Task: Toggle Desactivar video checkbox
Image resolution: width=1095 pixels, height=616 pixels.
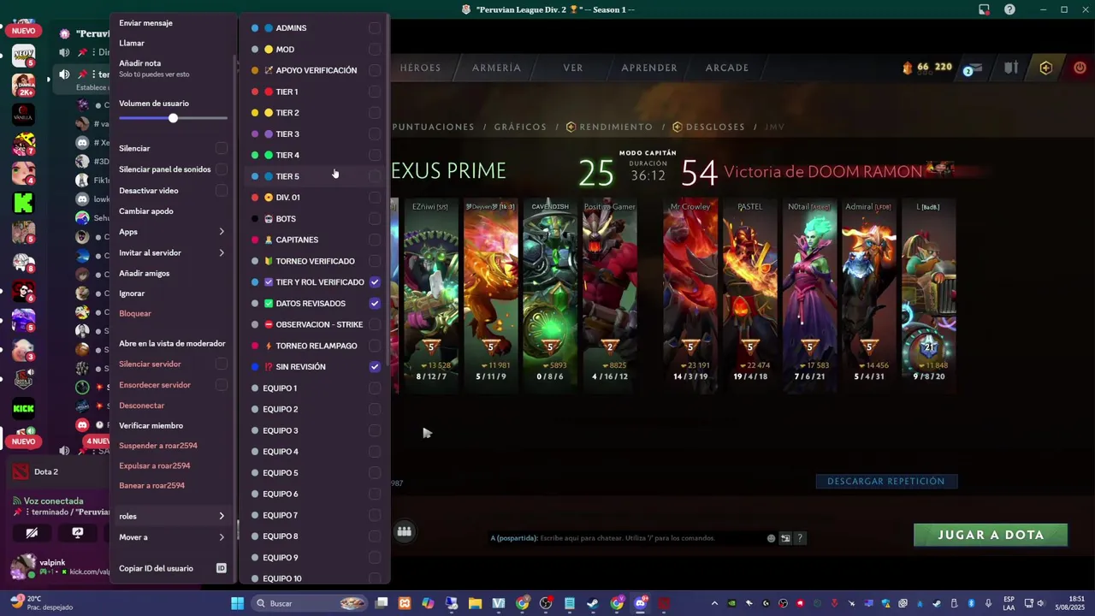Action: tap(222, 191)
